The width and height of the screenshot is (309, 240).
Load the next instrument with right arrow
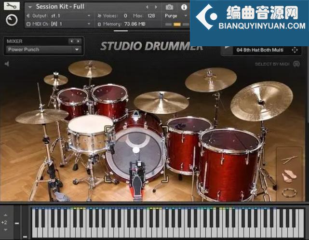click(x=156, y=7)
